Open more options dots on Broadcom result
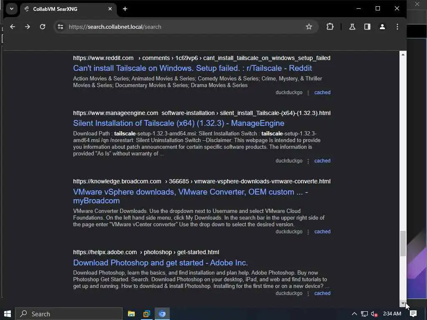427x320 pixels. pos(308,232)
